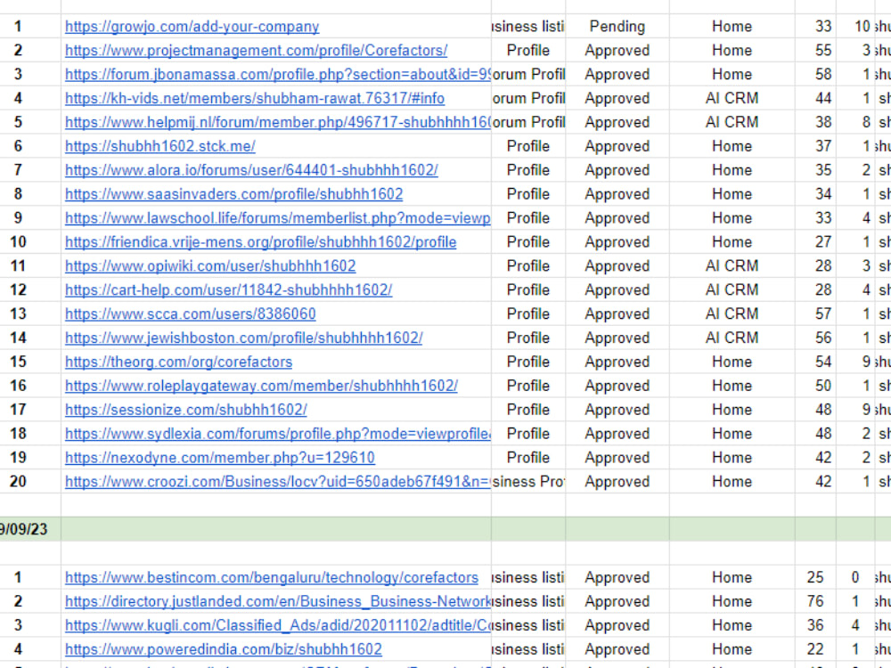Select Home cell in kugli.com row

(732, 625)
